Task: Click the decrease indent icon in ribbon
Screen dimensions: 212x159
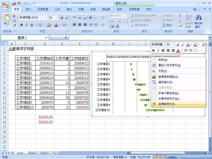Action: tap(91, 25)
